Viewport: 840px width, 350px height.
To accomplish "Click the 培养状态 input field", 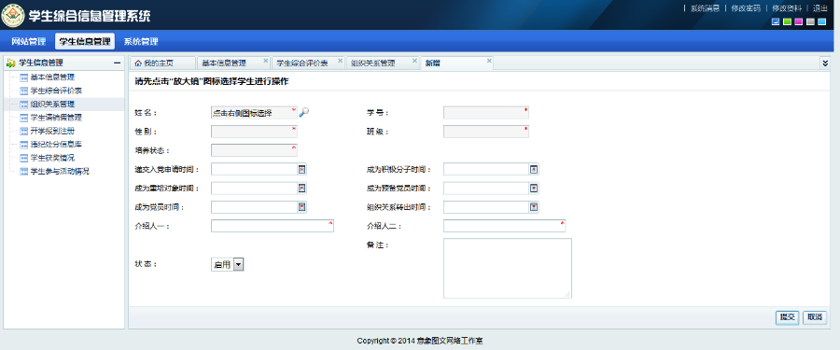I will point(254,150).
